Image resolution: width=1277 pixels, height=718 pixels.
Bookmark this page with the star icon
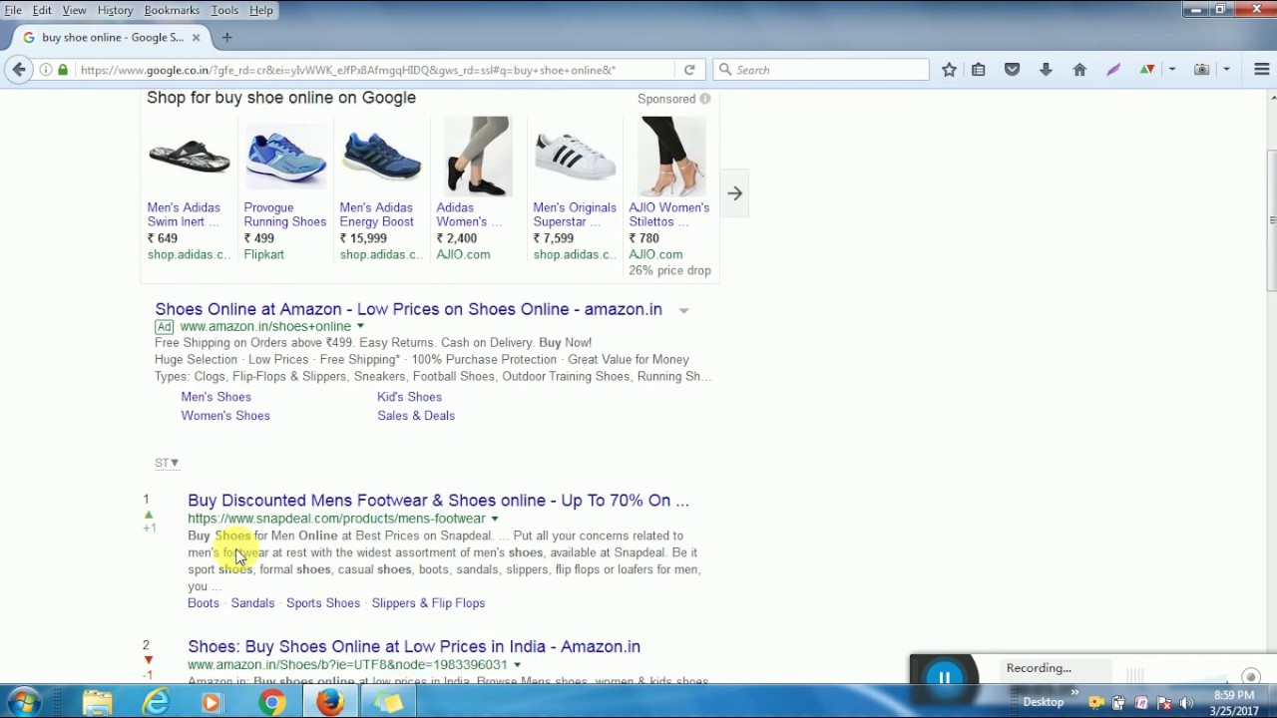tap(949, 70)
